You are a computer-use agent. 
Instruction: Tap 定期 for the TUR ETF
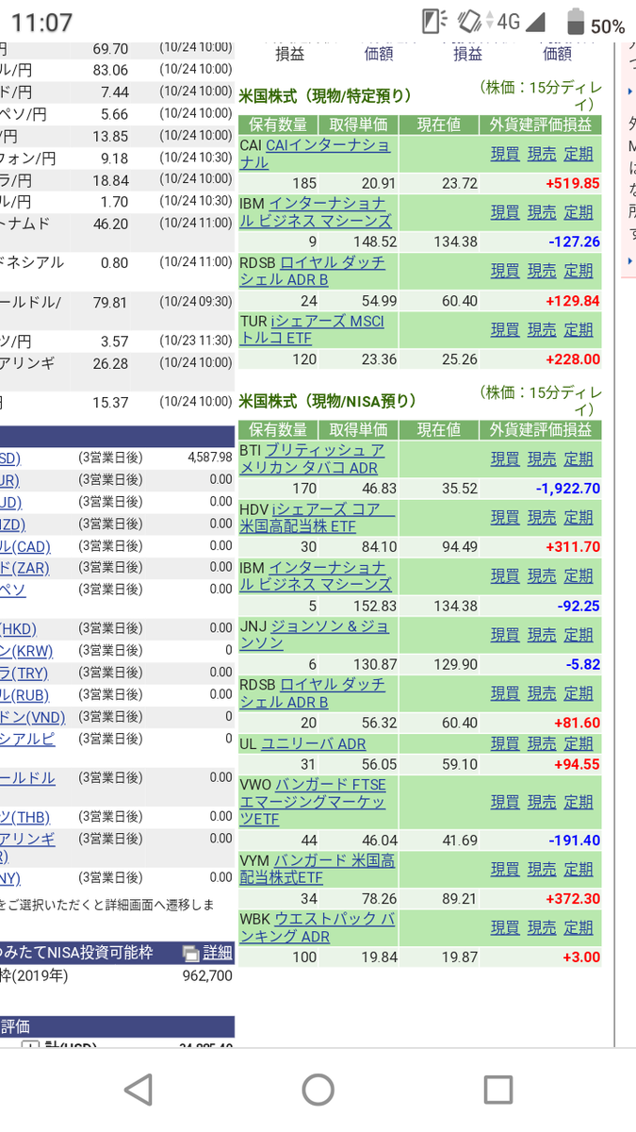579,329
